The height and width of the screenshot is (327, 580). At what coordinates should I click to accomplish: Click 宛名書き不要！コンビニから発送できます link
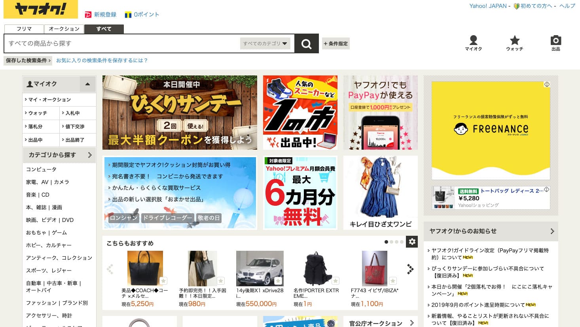(x=167, y=177)
